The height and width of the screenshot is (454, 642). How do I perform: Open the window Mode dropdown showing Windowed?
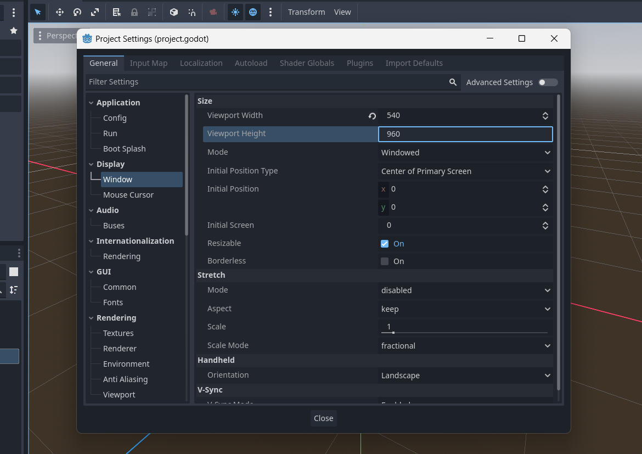coord(465,153)
